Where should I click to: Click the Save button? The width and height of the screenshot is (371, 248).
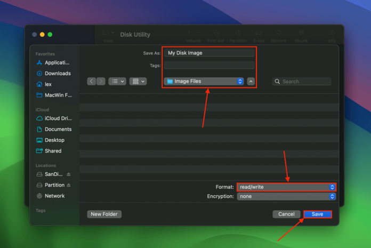[x=318, y=214]
